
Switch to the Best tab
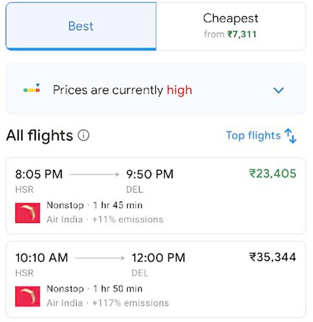tap(81, 26)
